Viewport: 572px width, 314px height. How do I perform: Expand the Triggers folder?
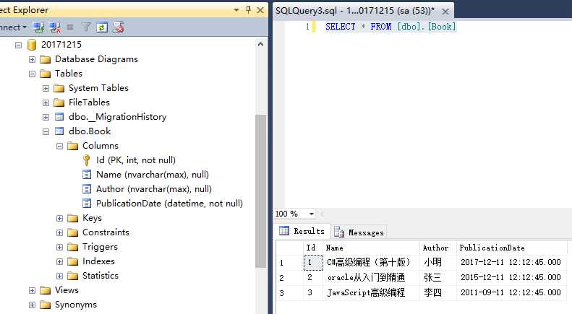point(59,247)
